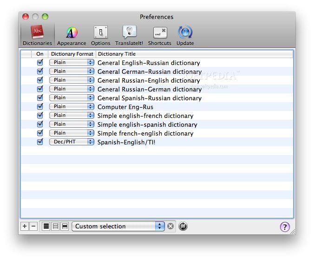Uncheck General German-Russian dictionary
314x260 pixels.
click(x=40, y=71)
